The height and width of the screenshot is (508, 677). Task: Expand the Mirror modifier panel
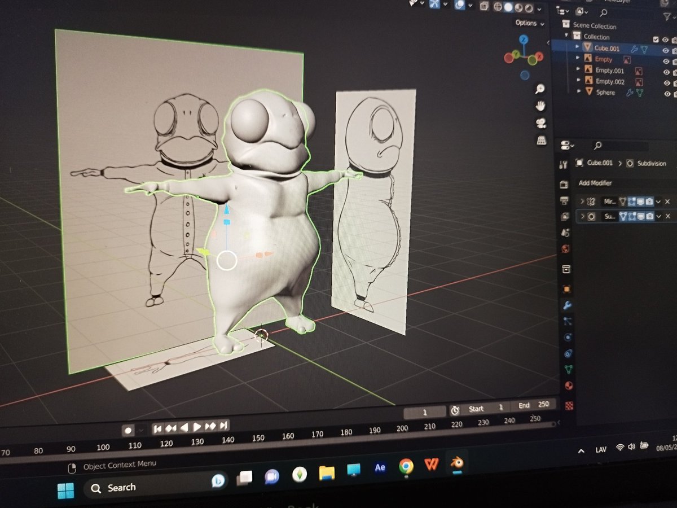583,201
